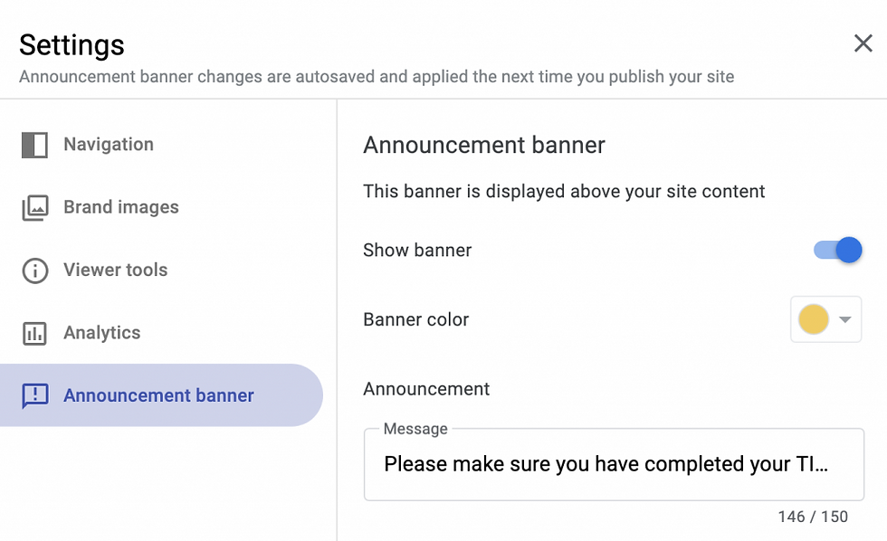Click the yellow banner color swatch

point(814,319)
